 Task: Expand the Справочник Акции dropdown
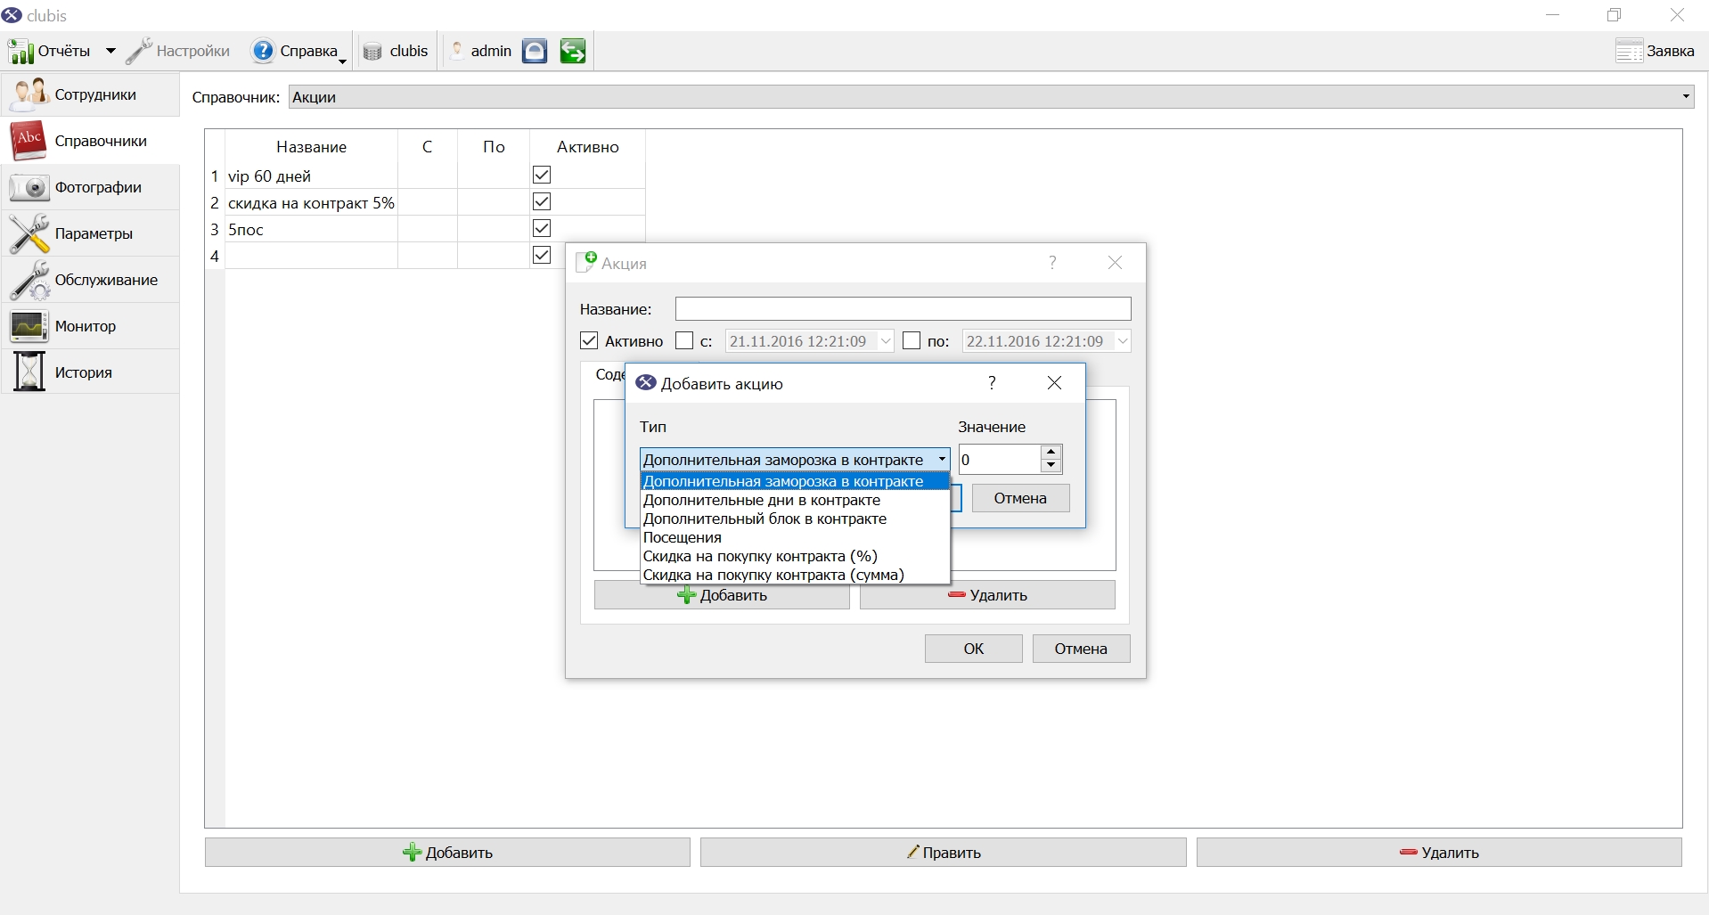point(992,97)
